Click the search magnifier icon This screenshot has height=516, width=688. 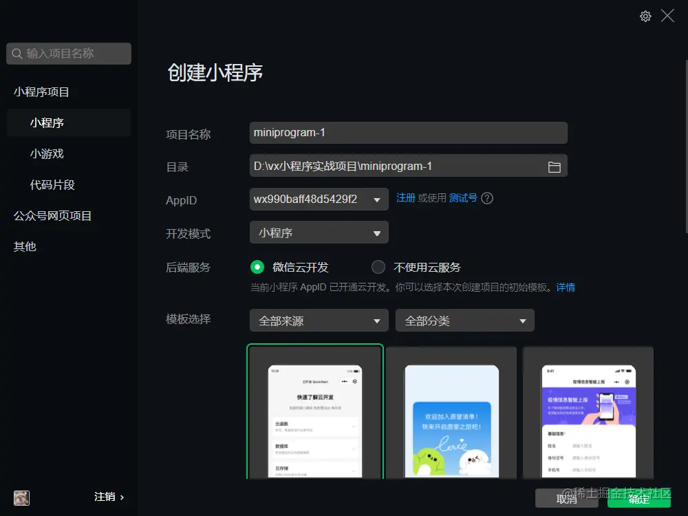(17, 54)
